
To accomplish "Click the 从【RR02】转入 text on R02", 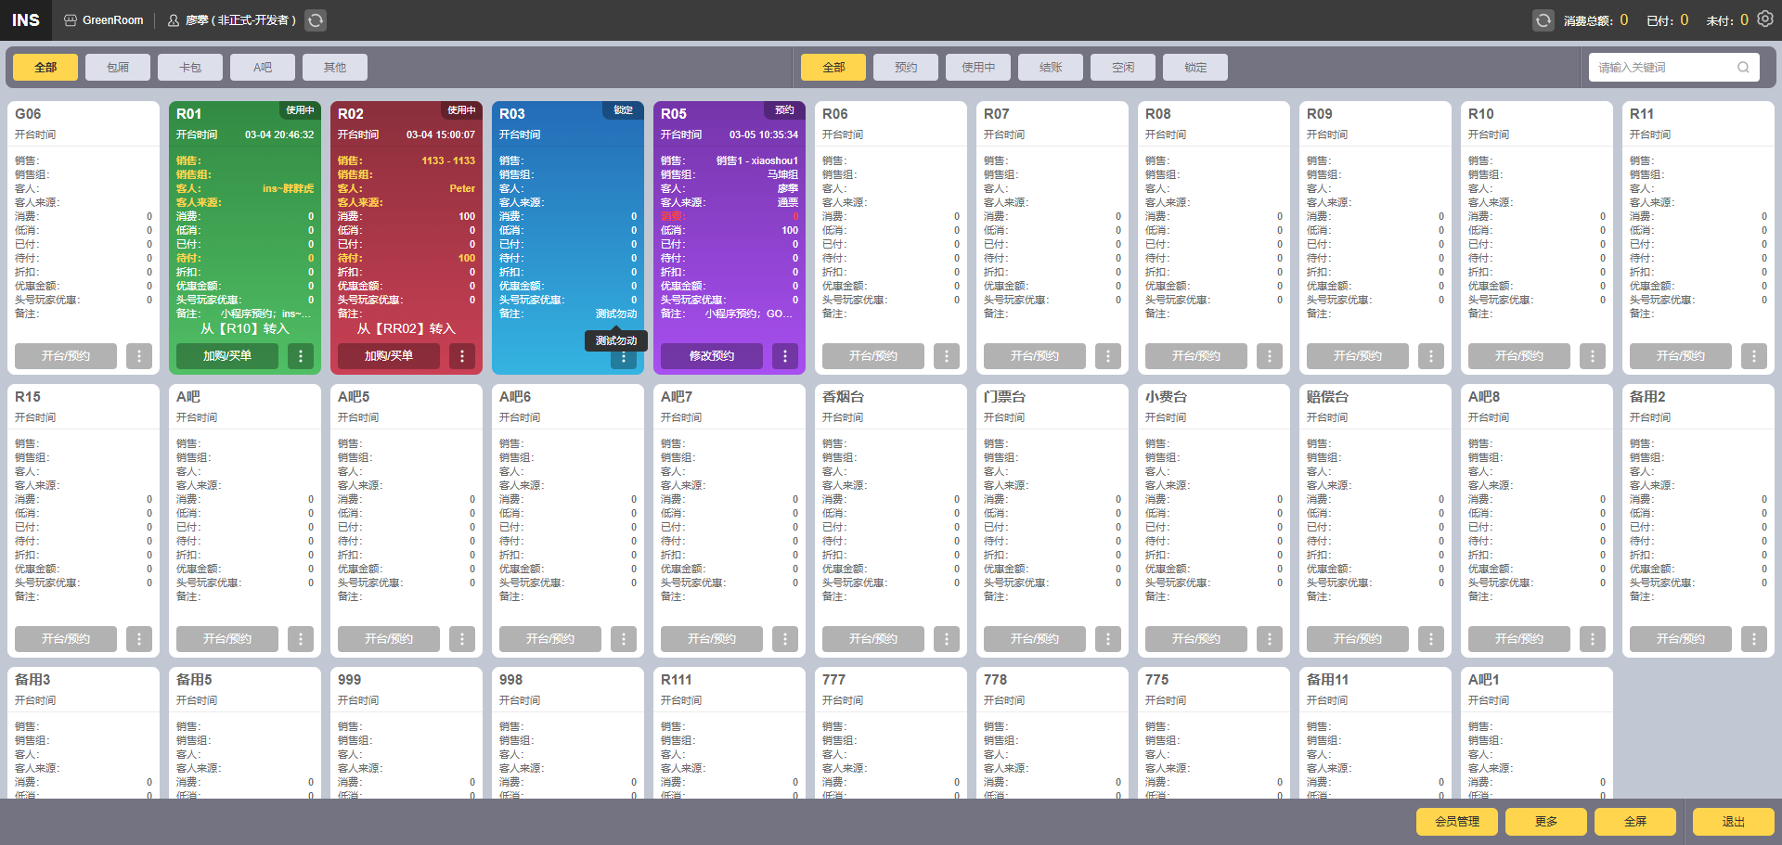I will pyautogui.click(x=407, y=328).
